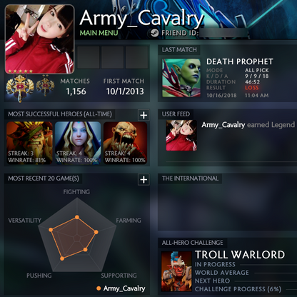Select the Lifestealer hero card

(126, 143)
